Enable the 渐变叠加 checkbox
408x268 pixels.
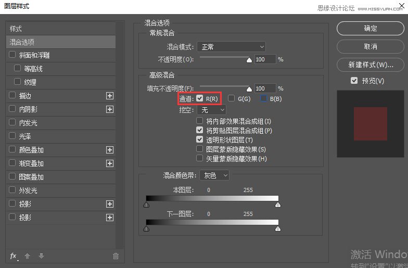pyautogui.click(x=12, y=163)
